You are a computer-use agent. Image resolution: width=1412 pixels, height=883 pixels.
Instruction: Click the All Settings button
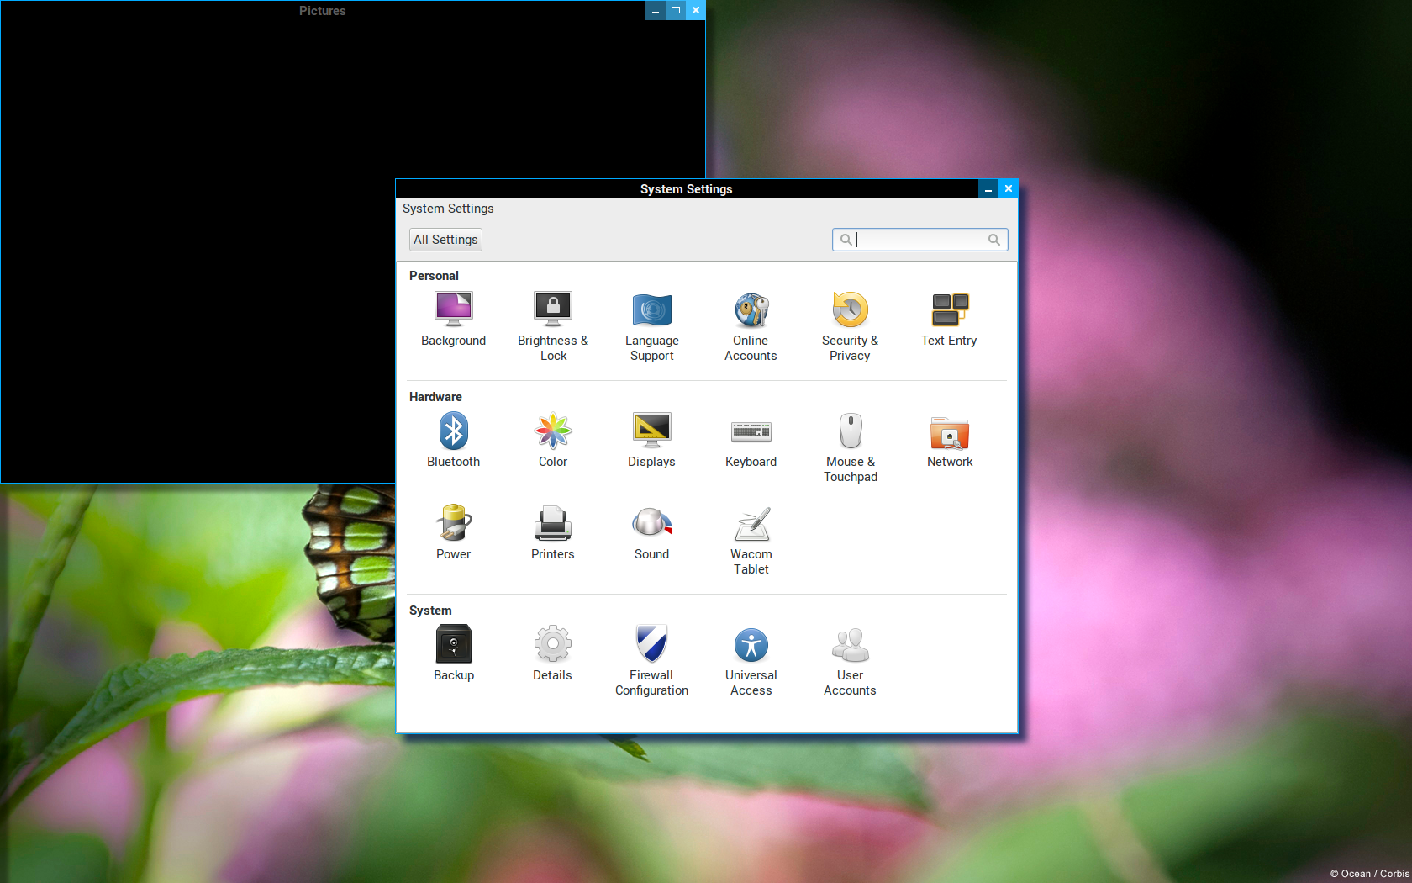coord(445,240)
